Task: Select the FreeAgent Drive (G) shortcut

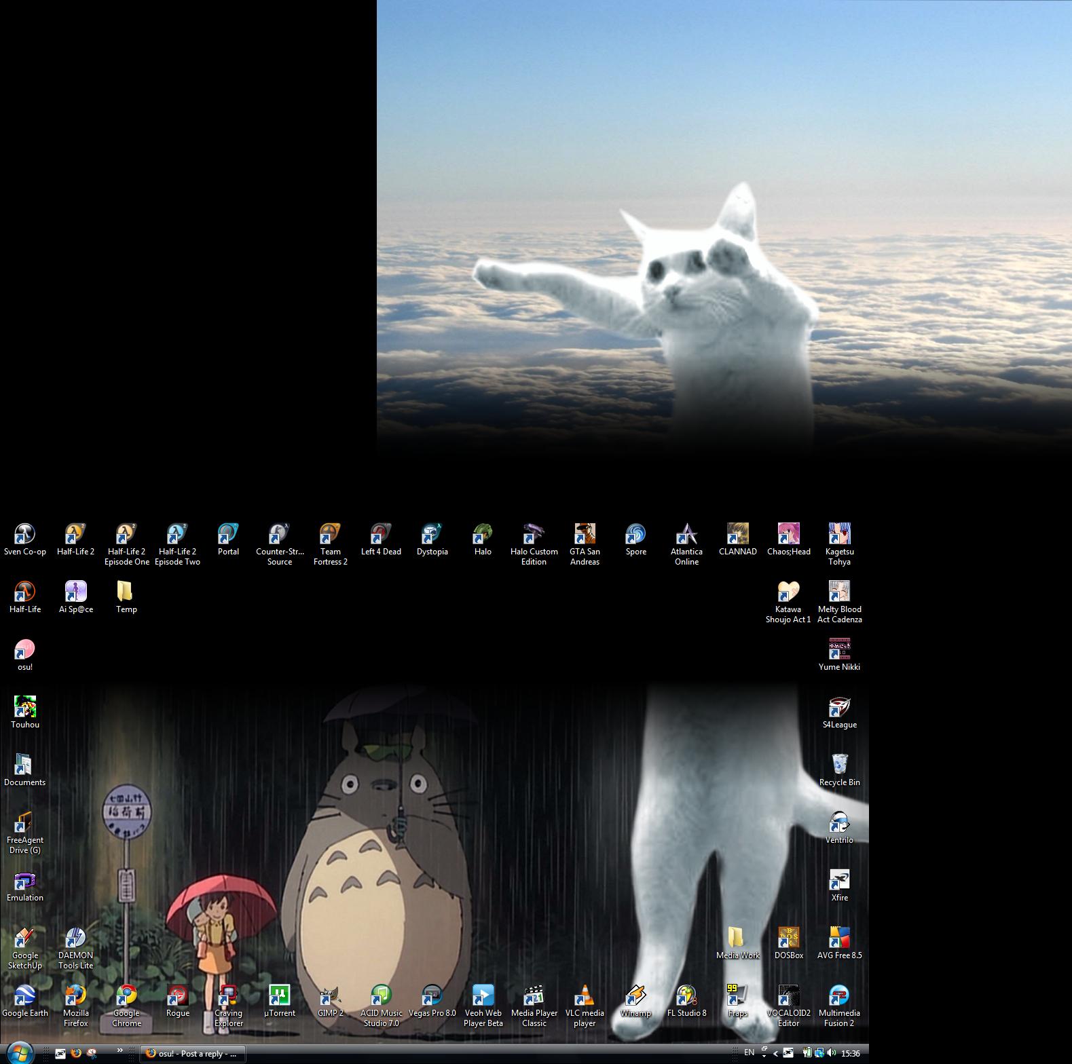Action: [x=25, y=833]
